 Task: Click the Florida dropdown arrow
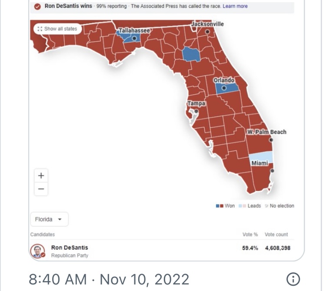(x=60, y=219)
